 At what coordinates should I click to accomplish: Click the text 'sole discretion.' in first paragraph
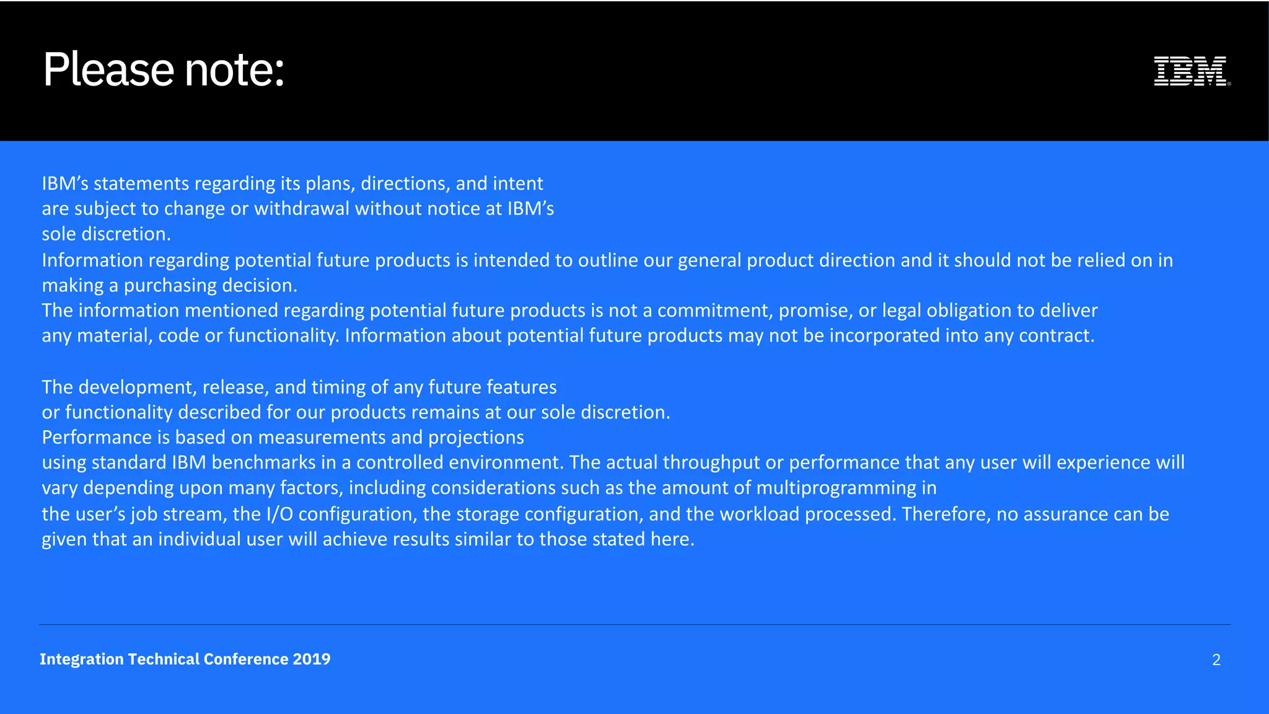106,234
